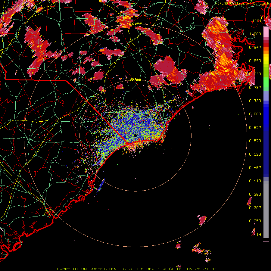
Task: Click the 0.253 scale value
Action: (255, 221)
